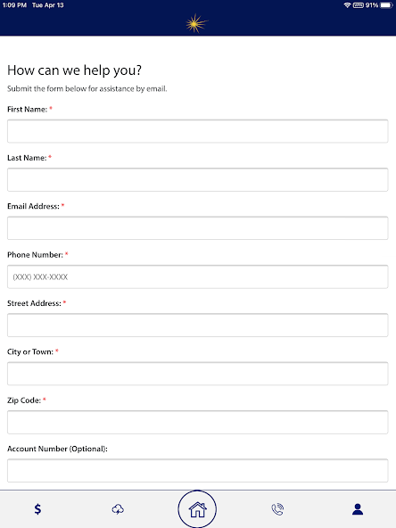Click the Street Address field
This screenshot has height=528, width=396.
coord(198,325)
